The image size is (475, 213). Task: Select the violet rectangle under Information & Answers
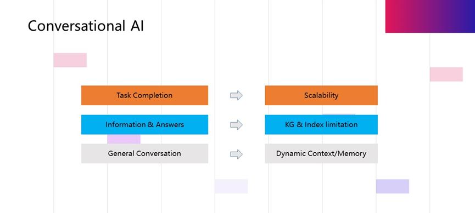click(124, 139)
